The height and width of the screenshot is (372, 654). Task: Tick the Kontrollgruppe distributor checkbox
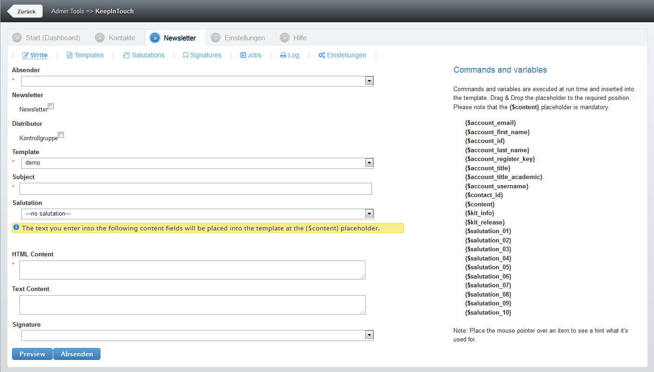(61, 135)
